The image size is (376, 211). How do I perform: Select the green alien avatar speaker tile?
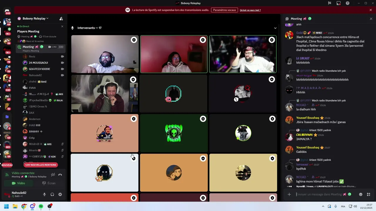pyautogui.click(x=174, y=133)
